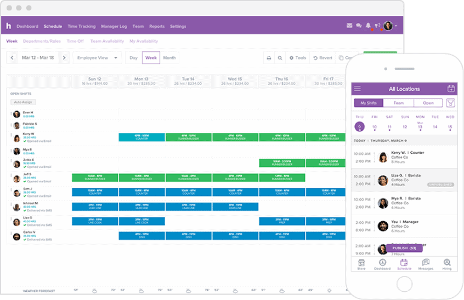Click the Auto-Assign button under Open Shifts

coord(23,102)
